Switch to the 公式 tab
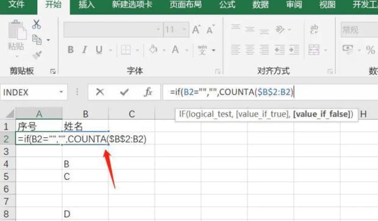The height and width of the screenshot is (221, 378). (x=227, y=4)
